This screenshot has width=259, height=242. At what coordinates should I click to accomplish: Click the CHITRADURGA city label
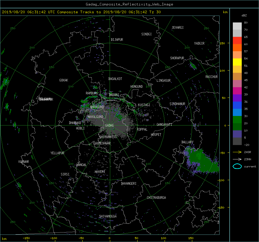[157, 198]
